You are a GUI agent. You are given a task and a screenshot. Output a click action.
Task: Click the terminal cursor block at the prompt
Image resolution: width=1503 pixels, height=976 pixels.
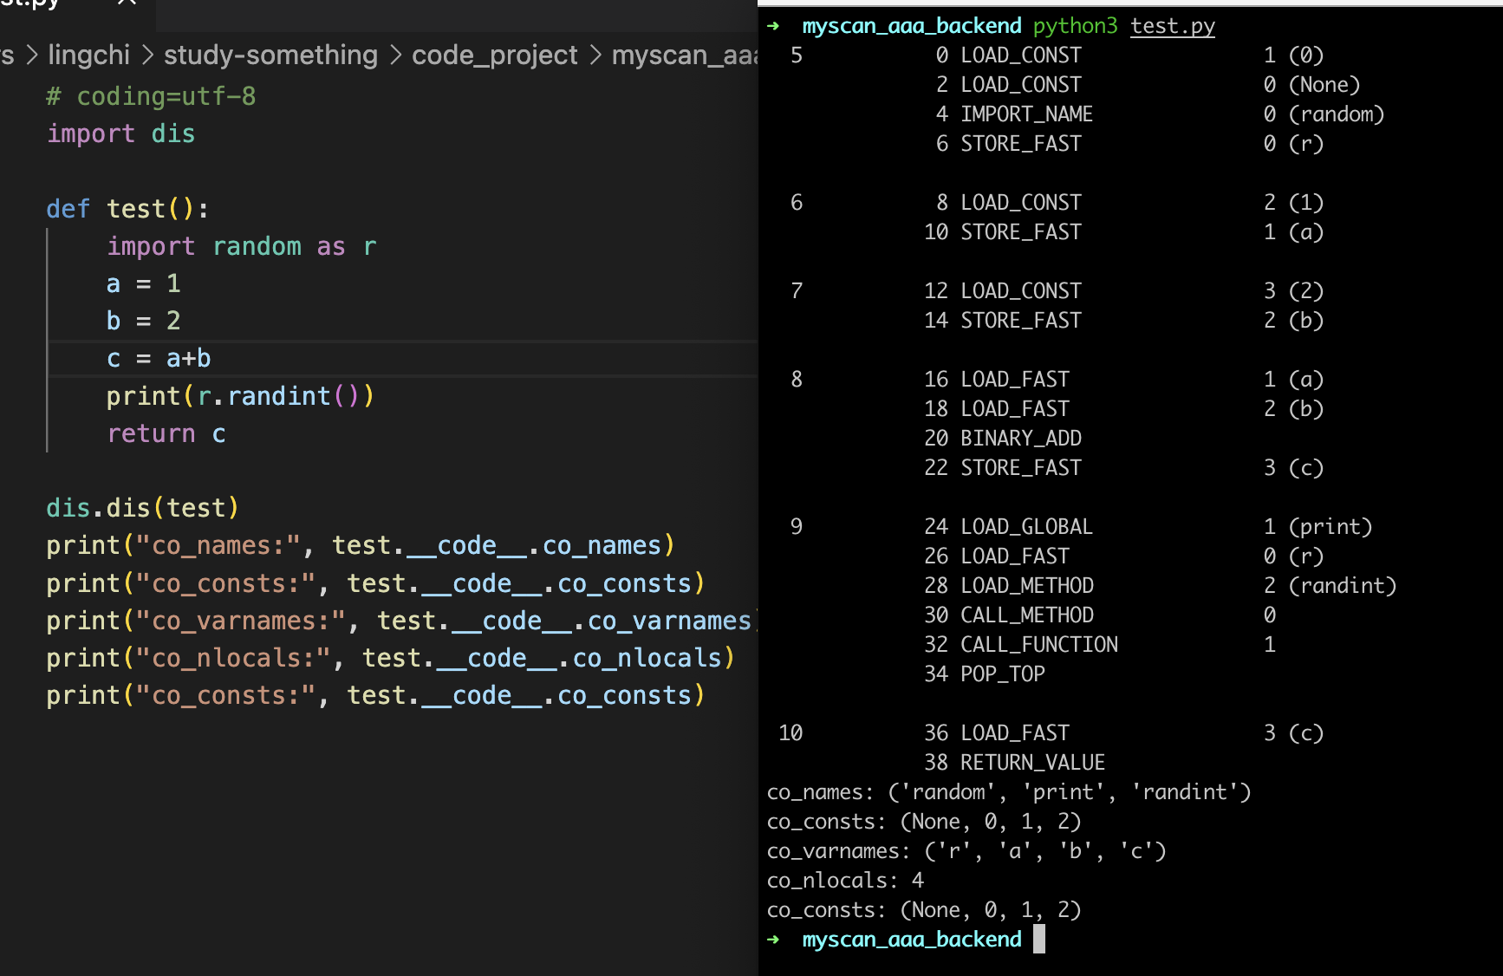click(1038, 940)
